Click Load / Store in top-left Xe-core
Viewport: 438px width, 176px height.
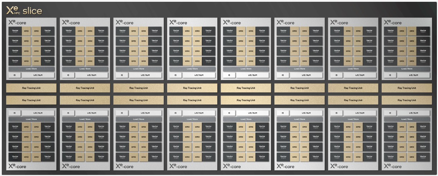(x=31, y=69)
